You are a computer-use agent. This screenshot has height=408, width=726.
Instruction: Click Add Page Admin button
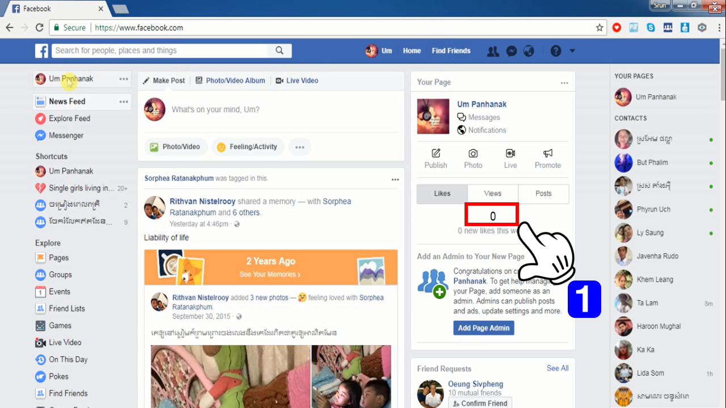(x=484, y=328)
